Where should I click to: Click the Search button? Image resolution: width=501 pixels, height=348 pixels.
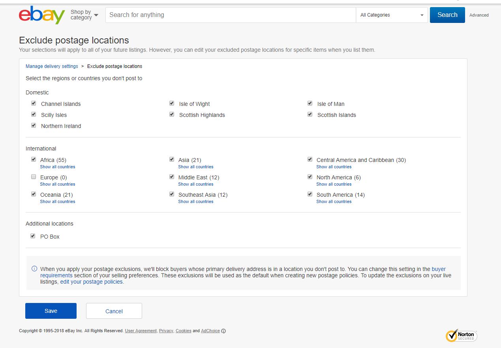coord(447,15)
